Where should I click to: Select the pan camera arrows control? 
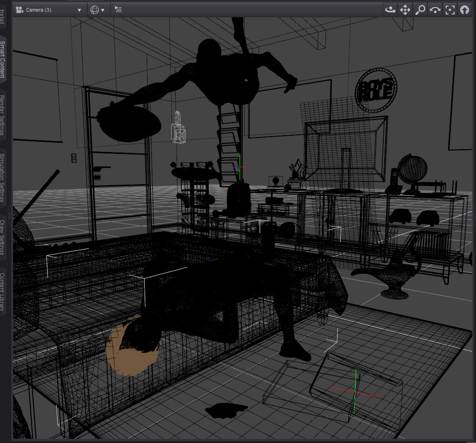tap(405, 10)
